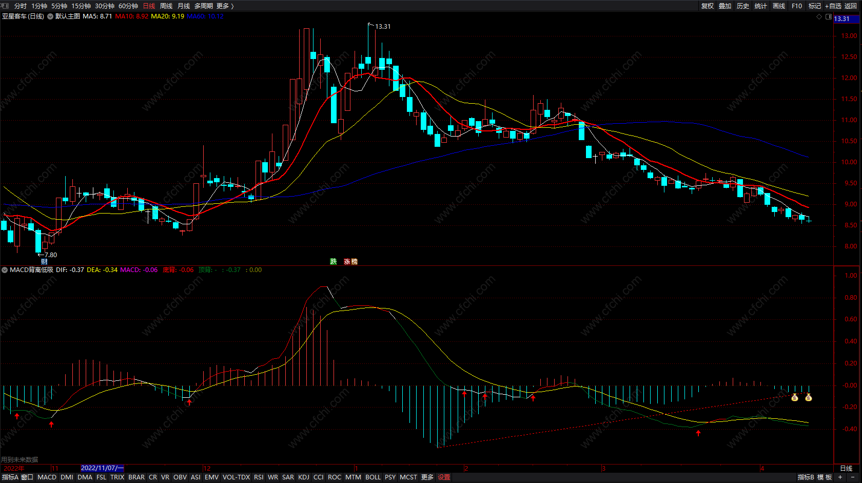Select the 日线 daily period tab
Viewport: 862px width, 483px height.
coord(149,6)
